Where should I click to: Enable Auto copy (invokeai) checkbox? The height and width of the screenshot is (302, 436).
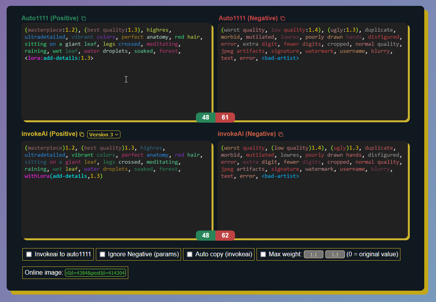[x=190, y=254]
